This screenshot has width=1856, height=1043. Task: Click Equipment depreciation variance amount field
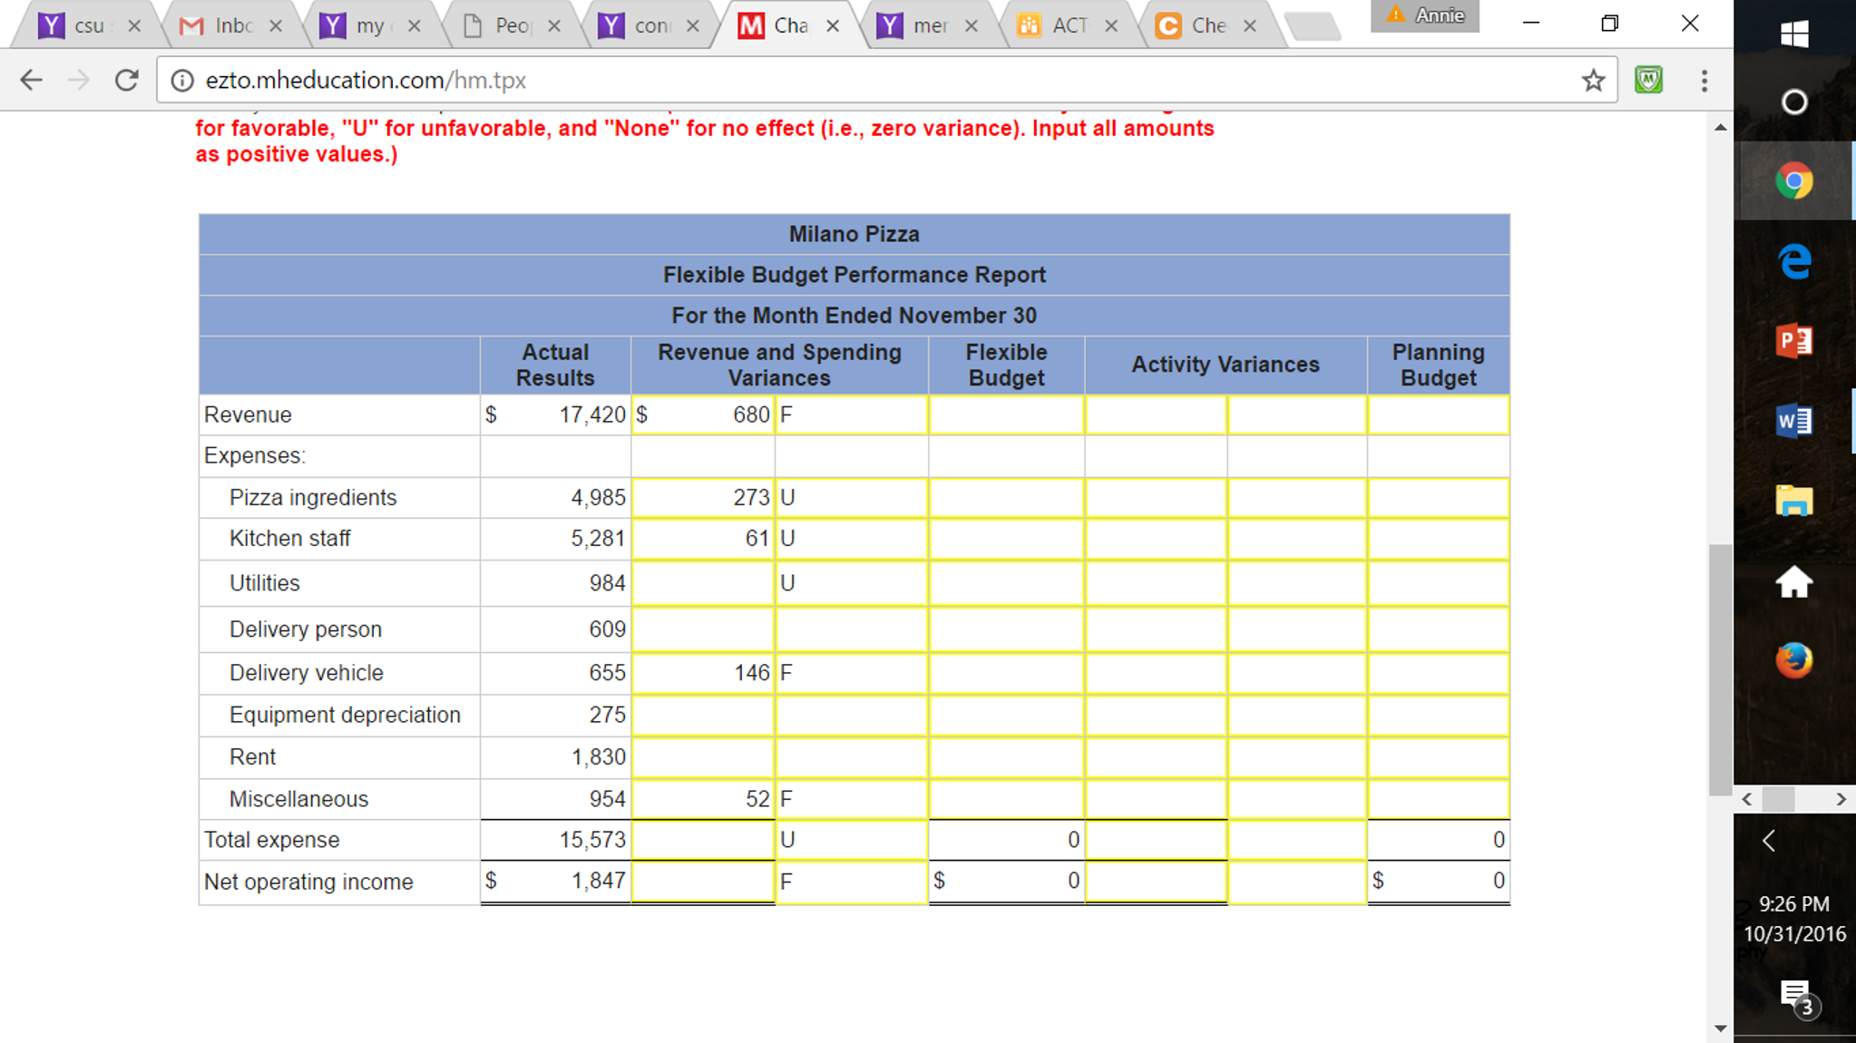tap(703, 715)
